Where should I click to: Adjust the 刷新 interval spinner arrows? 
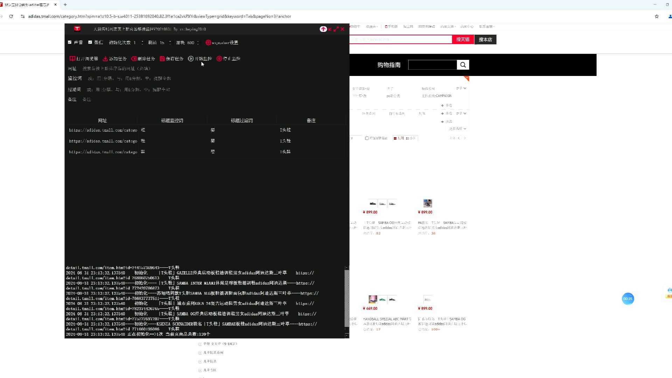(x=170, y=43)
